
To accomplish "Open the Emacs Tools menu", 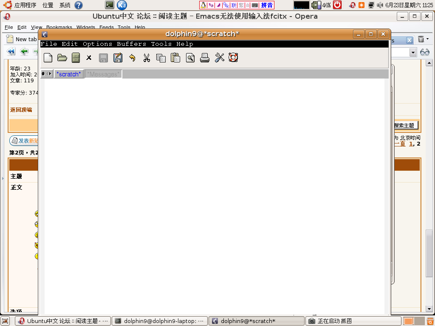I will pyautogui.click(x=161, y=44).
